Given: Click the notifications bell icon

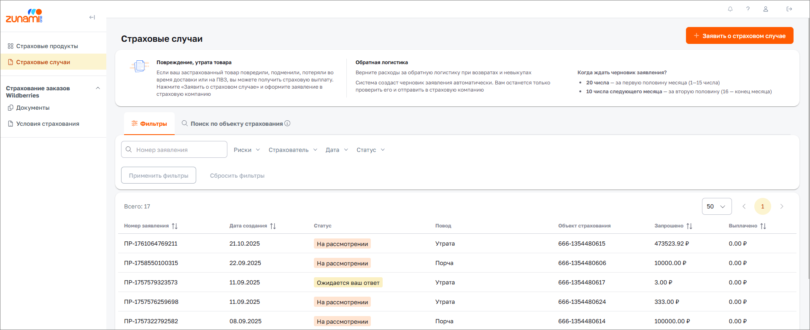Looking at the screenshot, I should 730,9.
